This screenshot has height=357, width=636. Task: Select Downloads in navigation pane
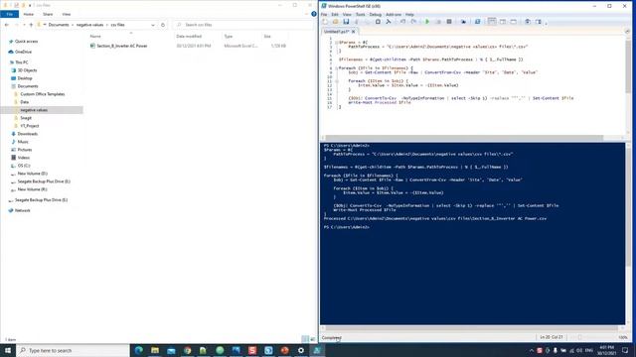(28, 134)
